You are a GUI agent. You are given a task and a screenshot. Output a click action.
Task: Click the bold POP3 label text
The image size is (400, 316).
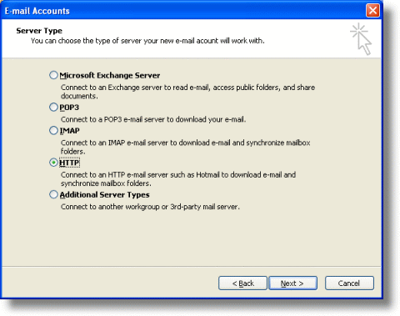click(x=69, y=108)
